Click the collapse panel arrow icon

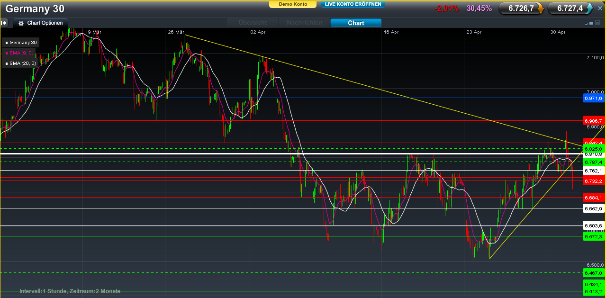4,23
